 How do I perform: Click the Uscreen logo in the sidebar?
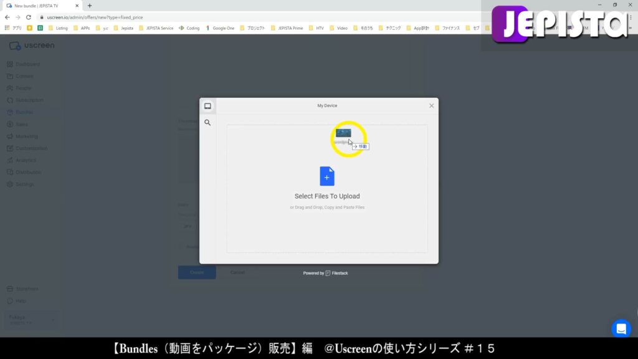pos(32,45)
